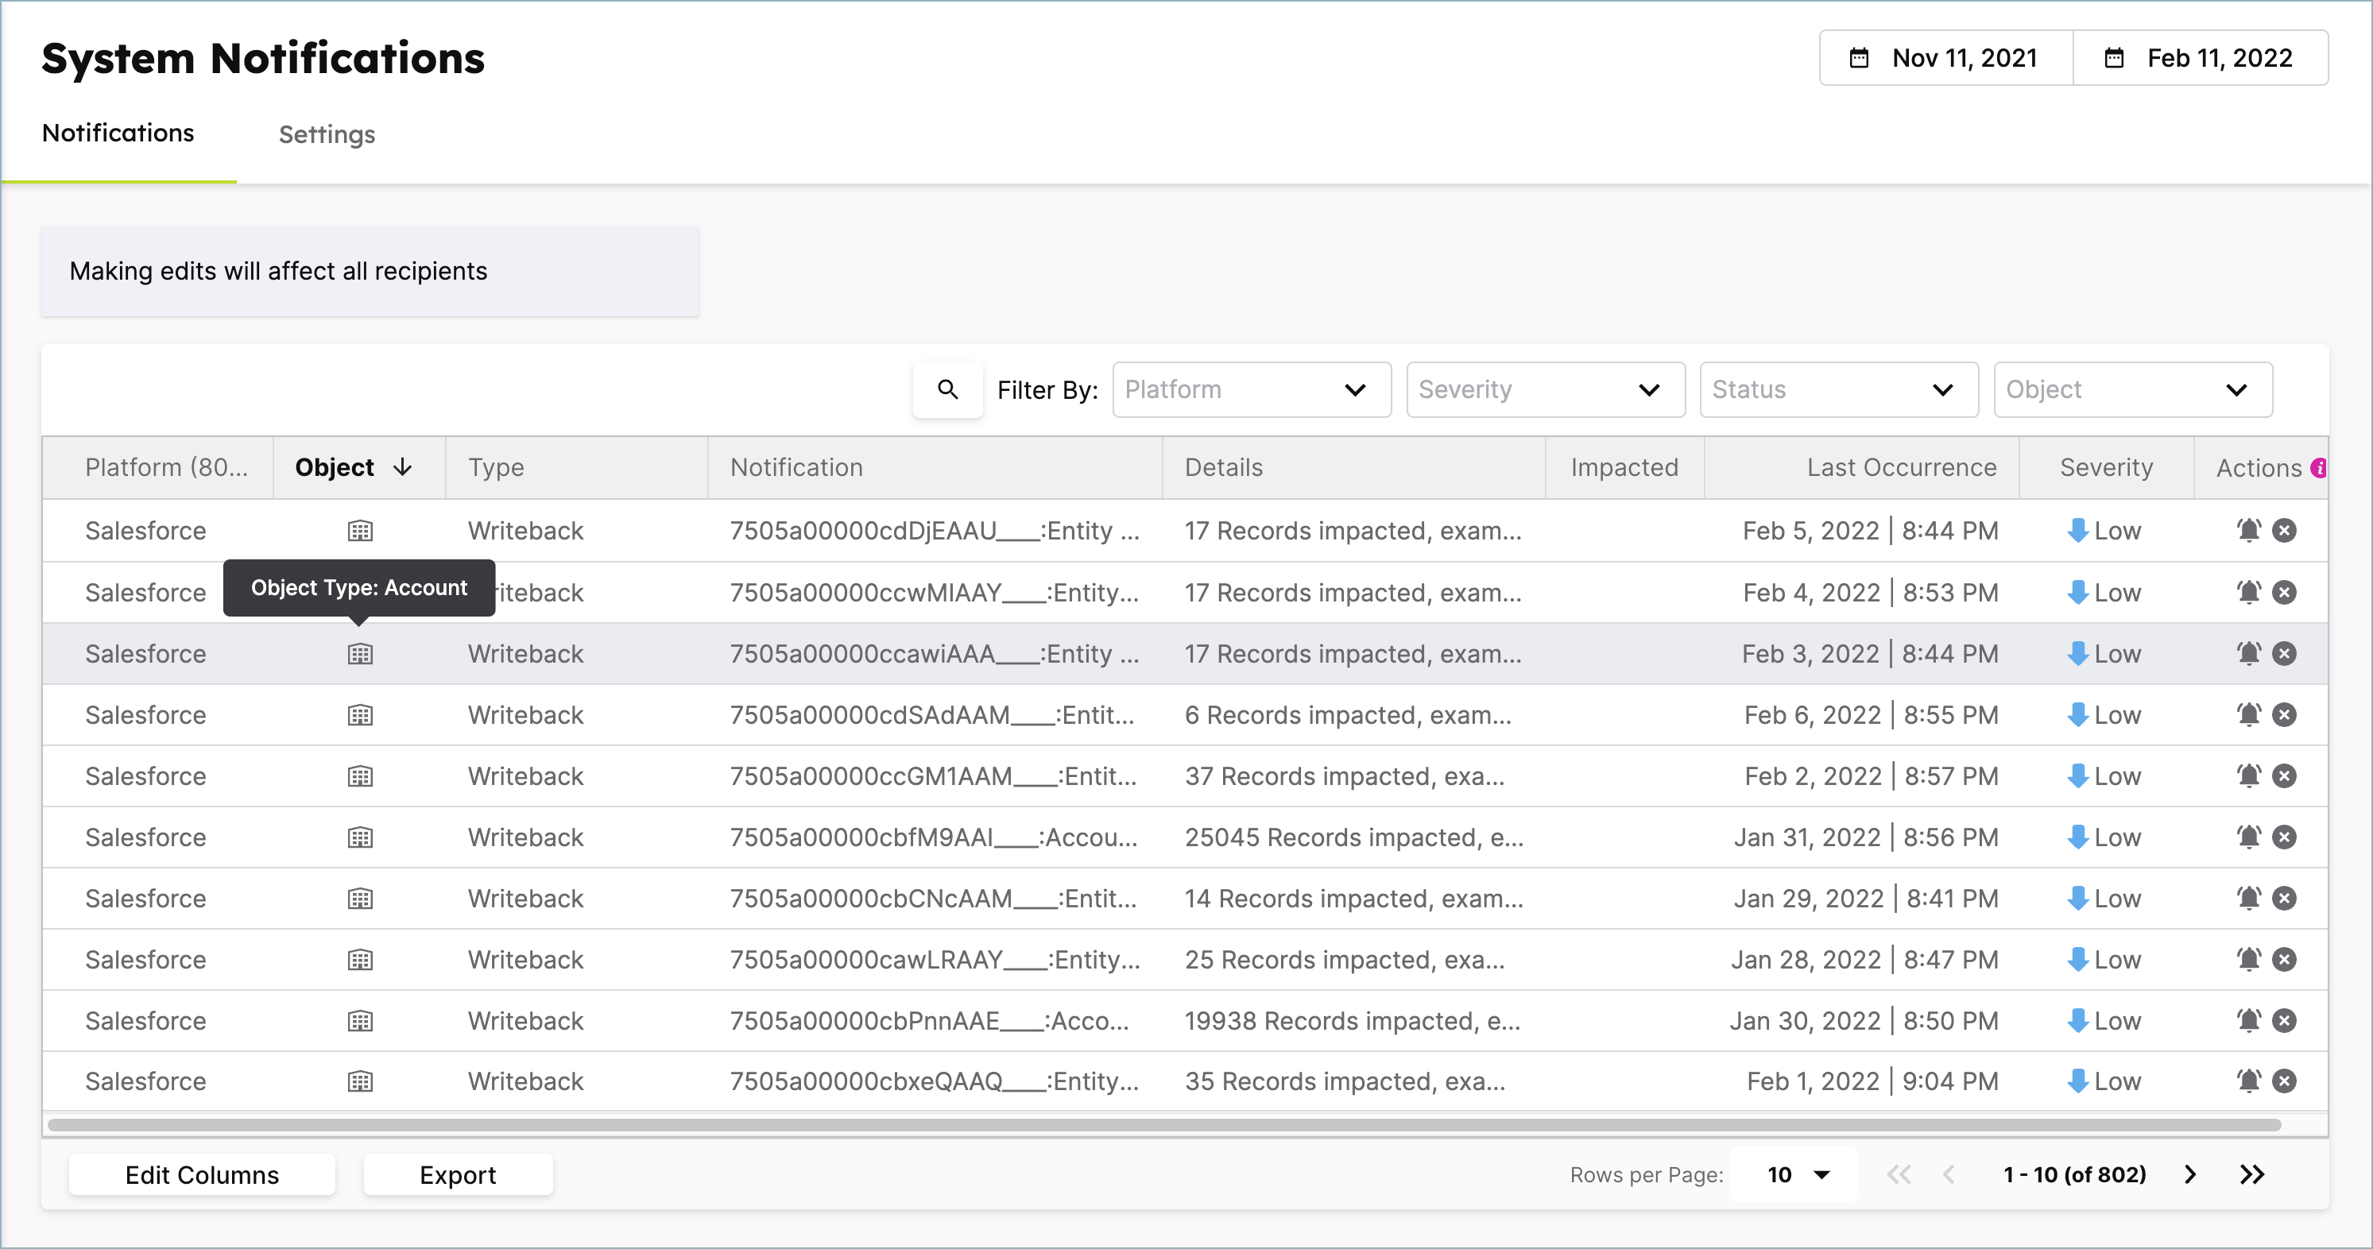Click bell icon in Feb 1, 2022 row
Image resolution: width=2373 pixels, height=1249 pixels.
2249,1081
